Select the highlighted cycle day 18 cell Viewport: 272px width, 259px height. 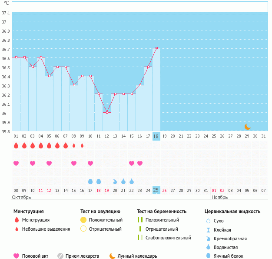tap(156, 136)
